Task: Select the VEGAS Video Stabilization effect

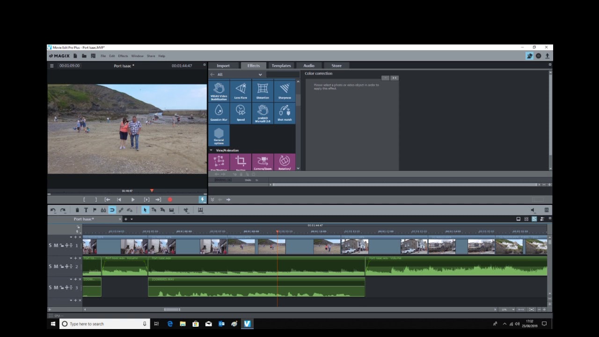Action: click(x=219, y=91)
